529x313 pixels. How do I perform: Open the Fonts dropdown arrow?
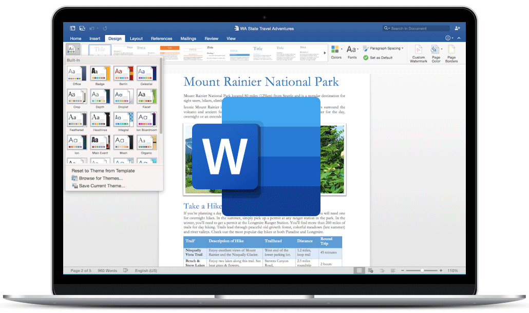[x=357, y=49]
